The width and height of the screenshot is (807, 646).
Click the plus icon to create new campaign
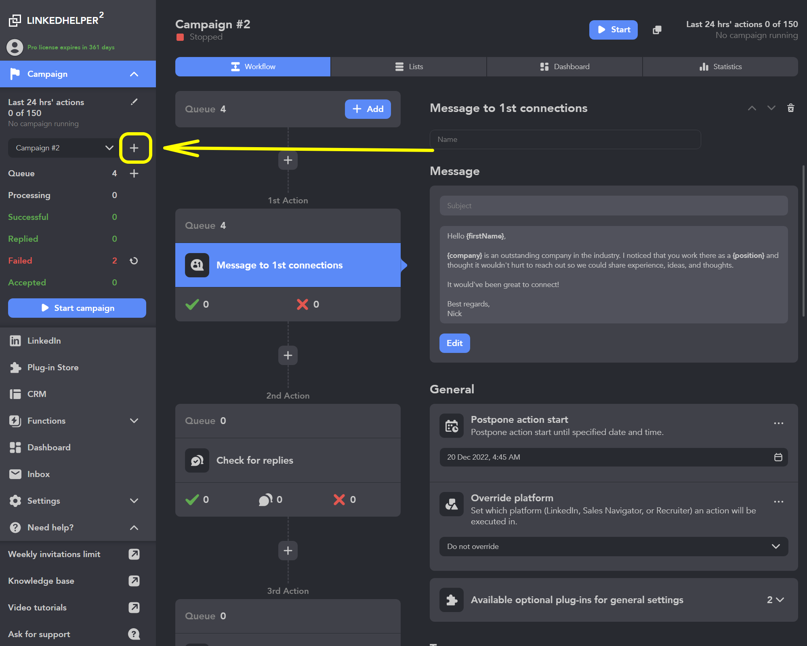click(134, 148)
